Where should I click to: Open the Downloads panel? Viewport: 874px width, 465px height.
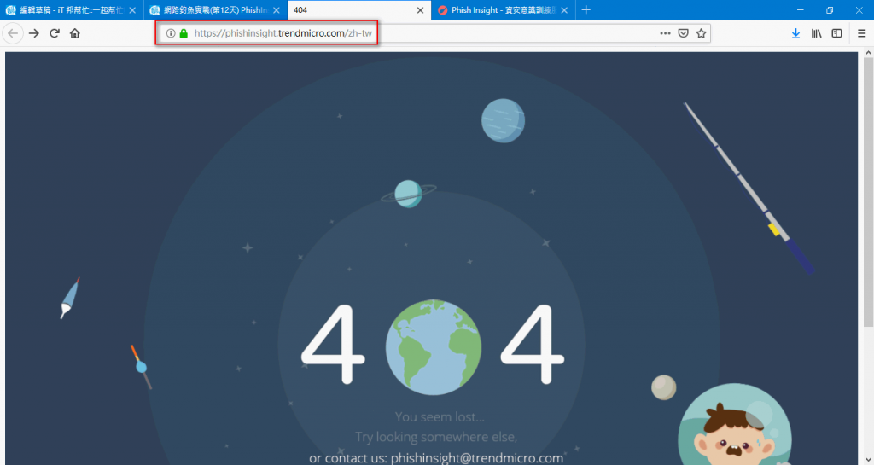[796, 33]
